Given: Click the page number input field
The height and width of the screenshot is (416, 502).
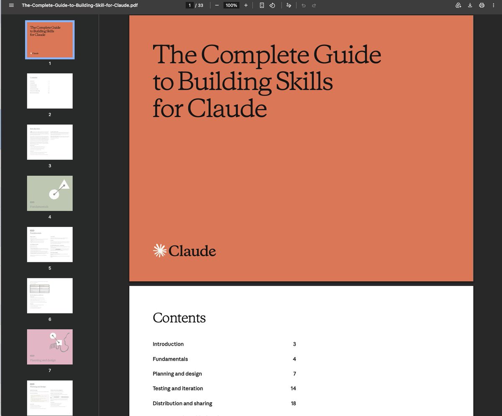Looking at the screenshot, I should (x=190, y=5).
